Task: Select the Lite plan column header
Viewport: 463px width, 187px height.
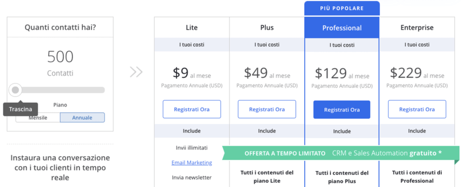Action: pyautogui.click(x=192, y=28)
